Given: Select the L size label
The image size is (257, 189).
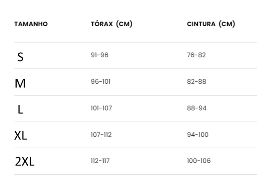Looking at the screenshot, I should tap(20, 109).
